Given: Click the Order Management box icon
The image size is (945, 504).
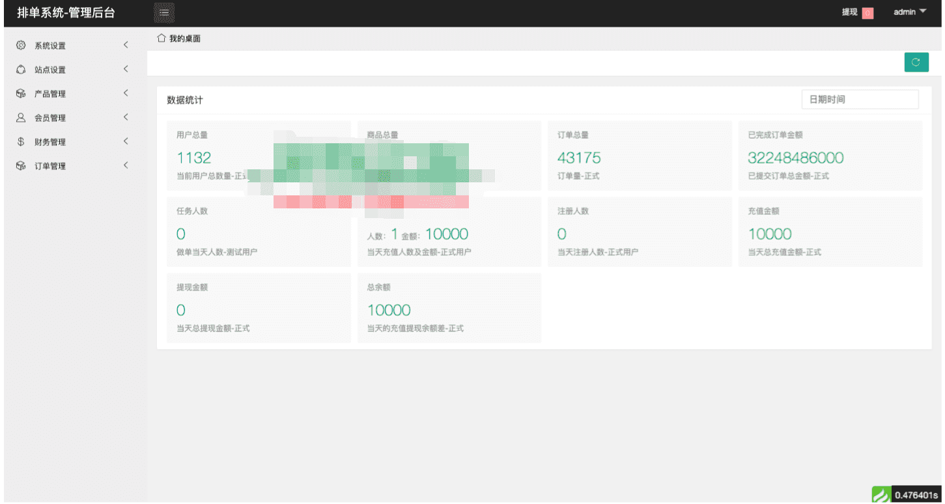Looking at the screenshot, I should coord(21,166).
